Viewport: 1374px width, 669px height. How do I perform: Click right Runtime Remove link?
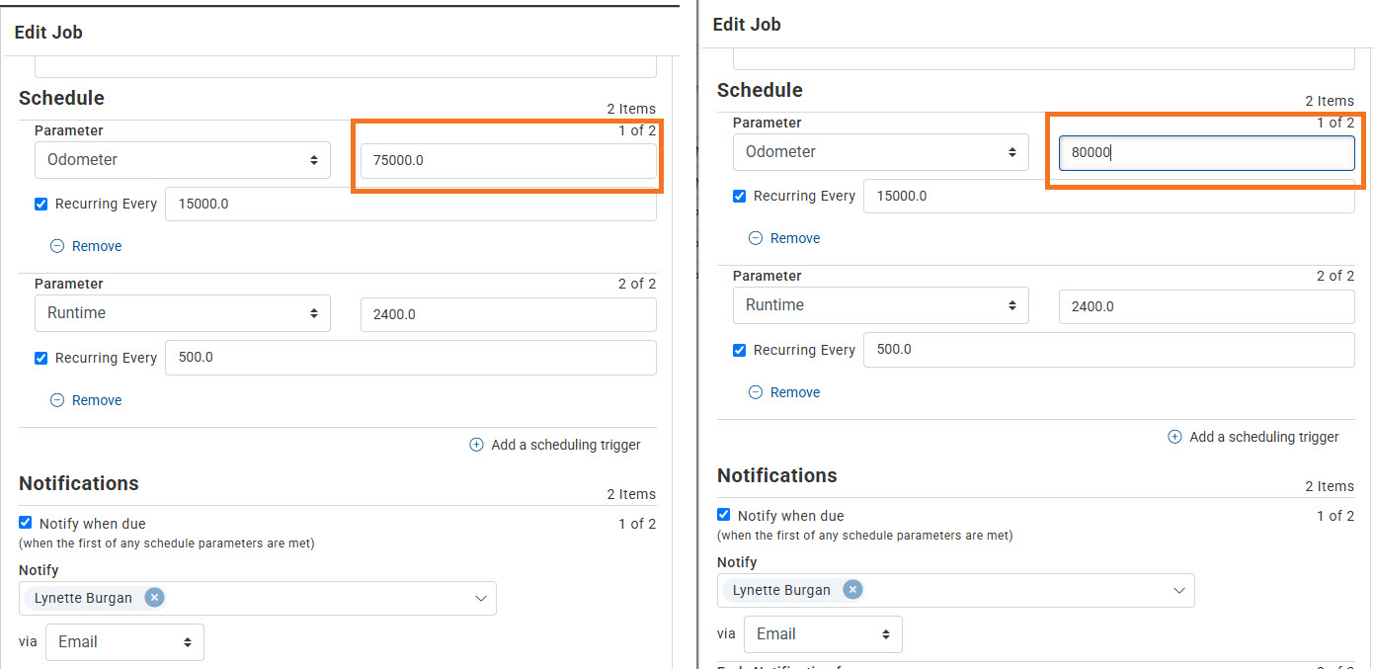point(795,392)
